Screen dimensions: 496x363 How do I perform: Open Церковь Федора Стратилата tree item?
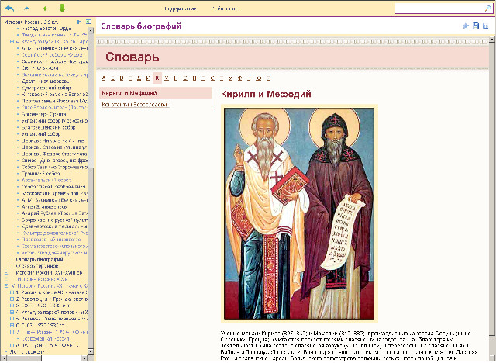54,154
